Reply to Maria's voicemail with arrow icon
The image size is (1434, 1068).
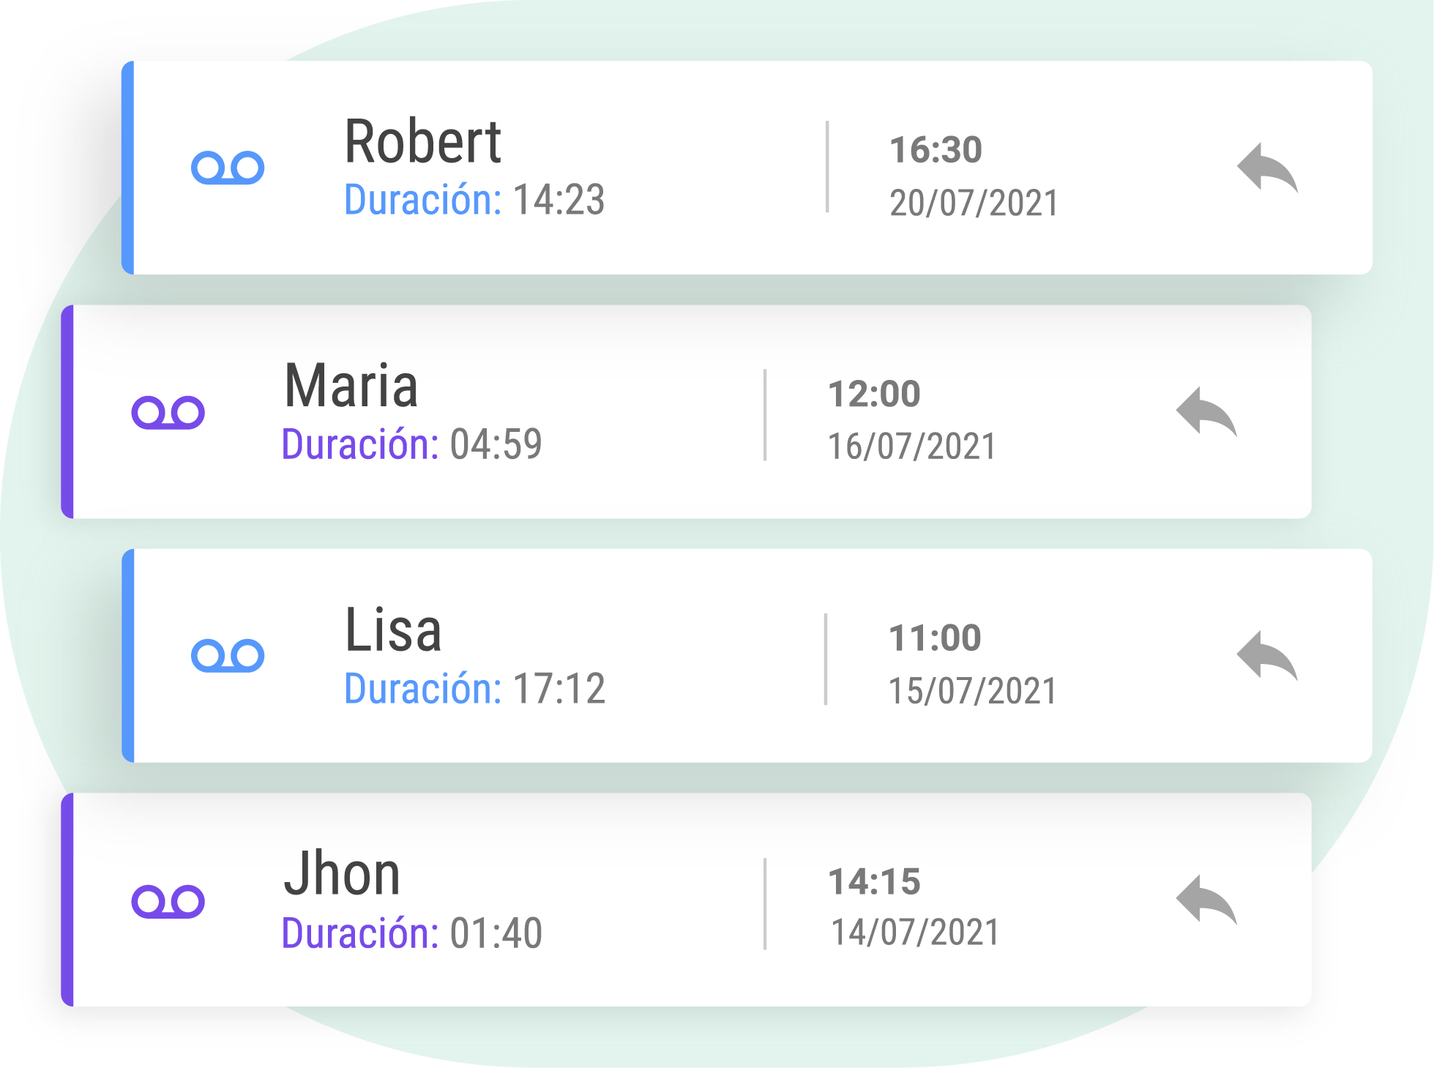coord(1206,412)
